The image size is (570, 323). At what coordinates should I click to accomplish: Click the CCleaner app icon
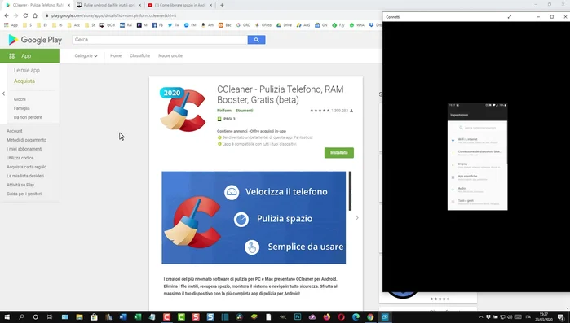tap(183, 110)
